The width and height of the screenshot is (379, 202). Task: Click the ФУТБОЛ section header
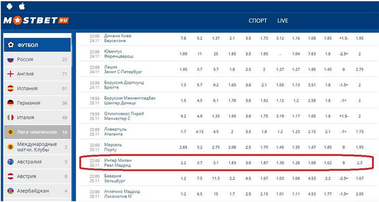tap(28, 45)
